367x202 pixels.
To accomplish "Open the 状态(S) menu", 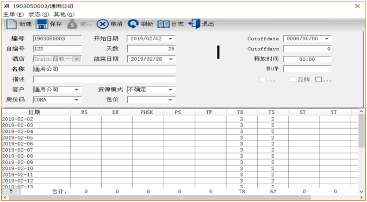I will (x=39, y=15).
